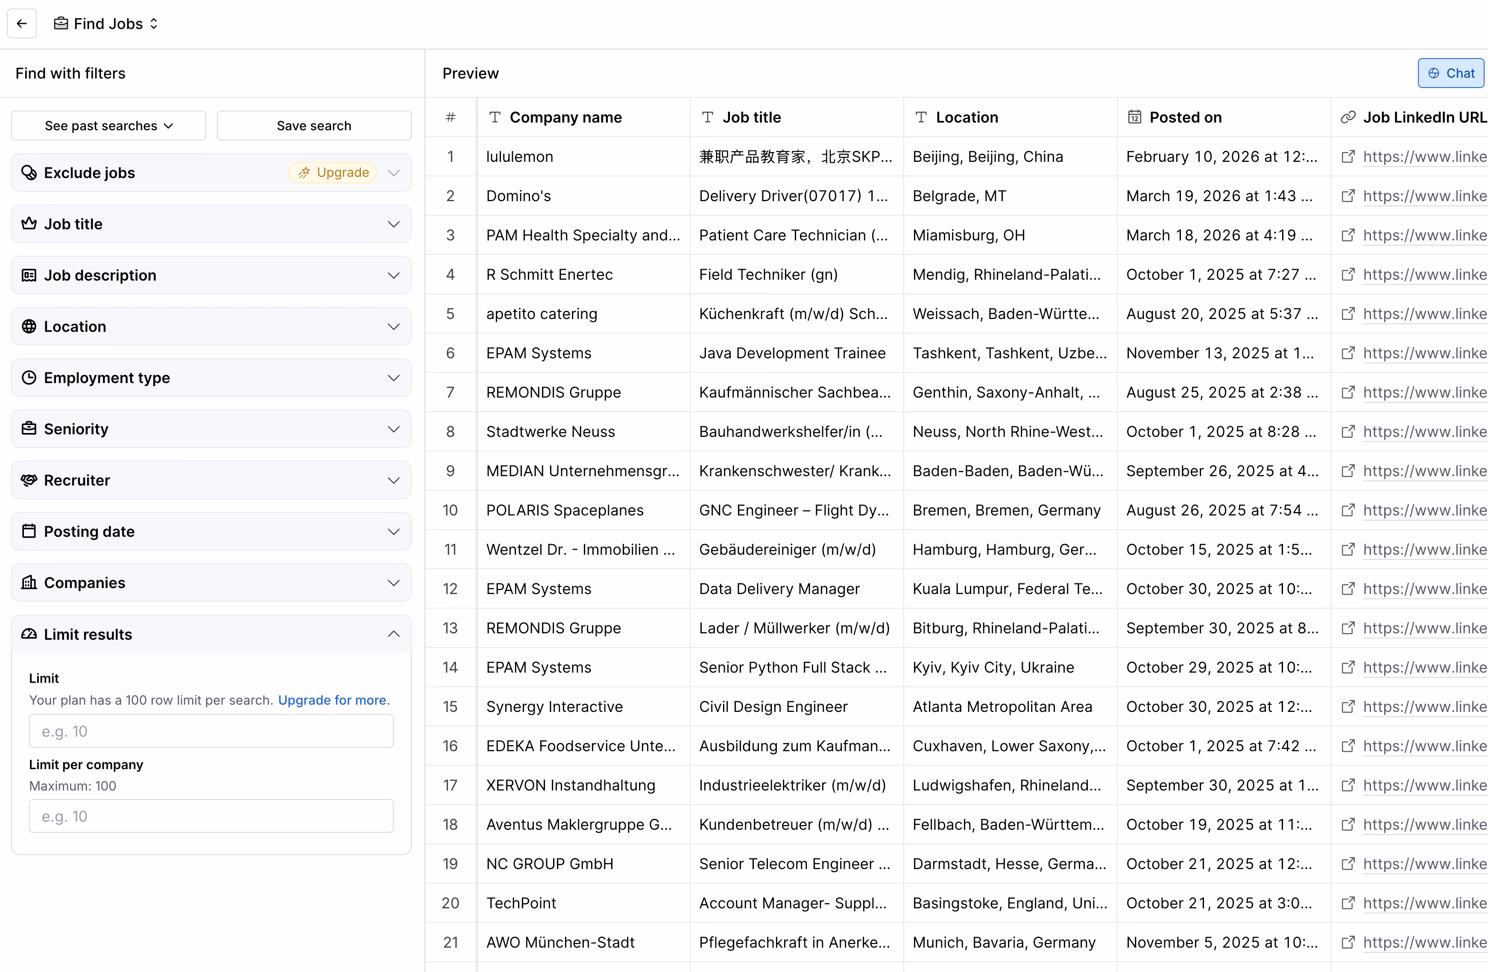
Task: Click the Location column header
Action: coord(1011,117)
